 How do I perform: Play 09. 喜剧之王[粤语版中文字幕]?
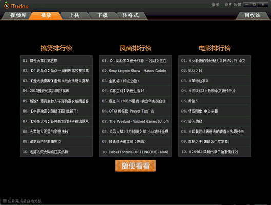point(215,141)
